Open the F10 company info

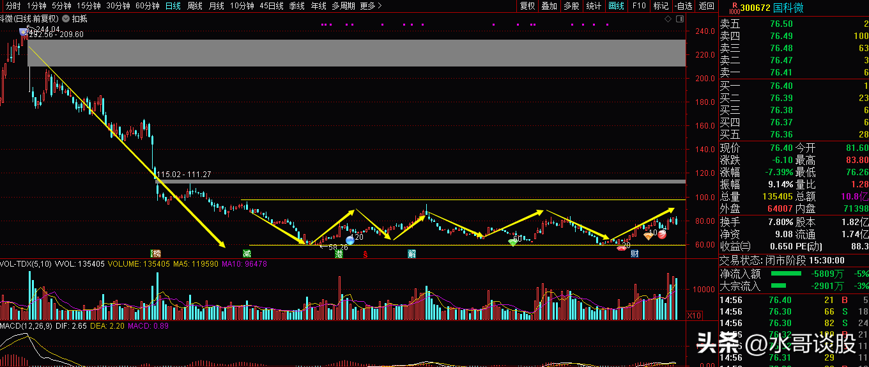(638, 6)
